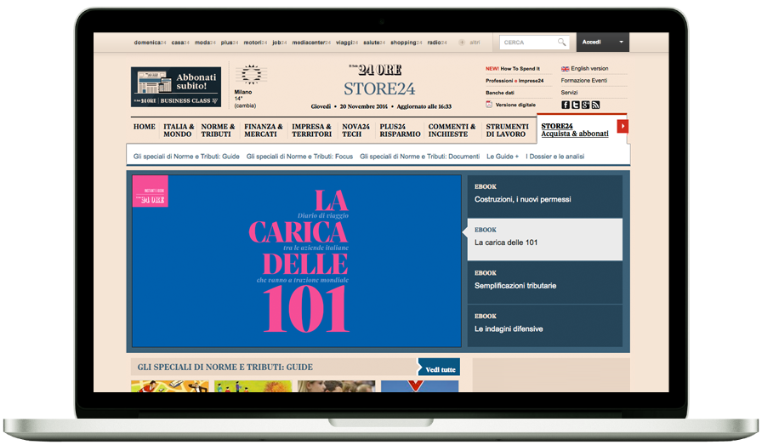Click the '(cambia)' link under Milano
This screenshot has width=762, height=445.
pos(245,106)
